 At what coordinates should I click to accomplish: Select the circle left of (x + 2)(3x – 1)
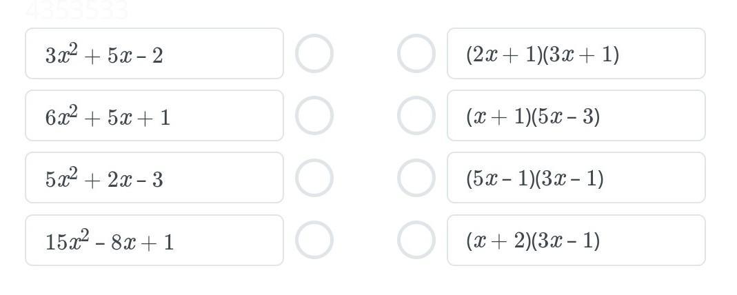(416, 240)
